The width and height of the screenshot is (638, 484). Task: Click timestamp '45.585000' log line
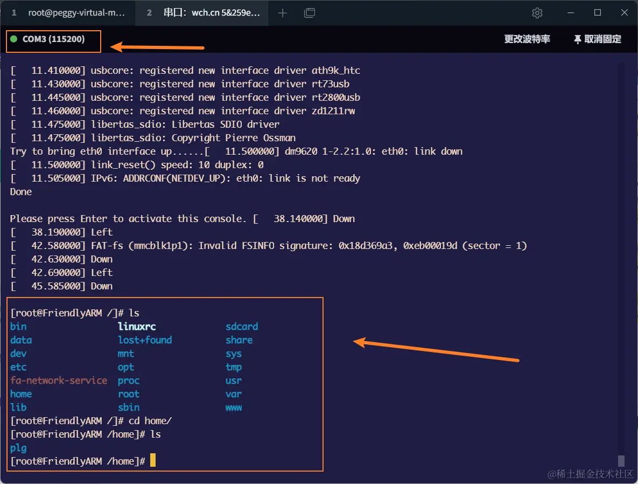61,286
